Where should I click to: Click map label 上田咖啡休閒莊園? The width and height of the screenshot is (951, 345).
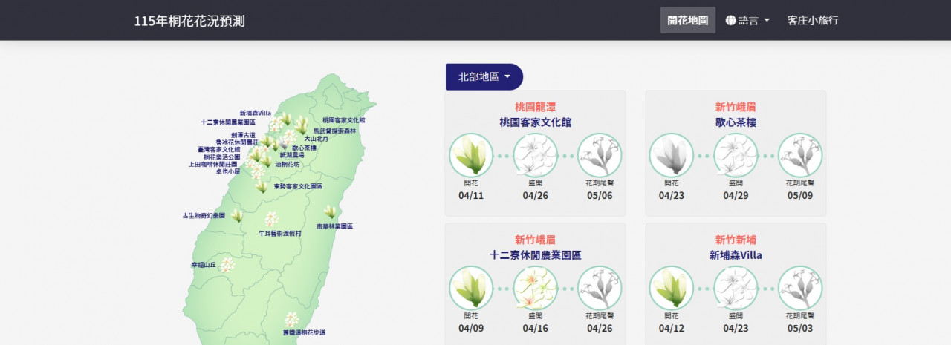(x=213, y=164)
